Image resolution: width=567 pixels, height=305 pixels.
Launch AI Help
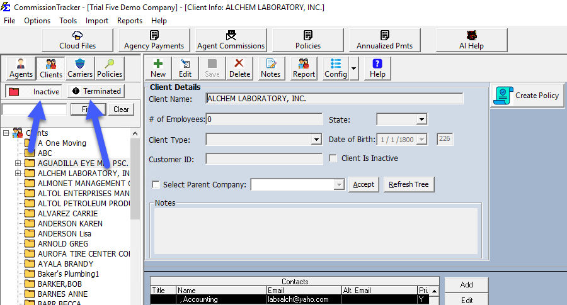[x=471, y=40]
